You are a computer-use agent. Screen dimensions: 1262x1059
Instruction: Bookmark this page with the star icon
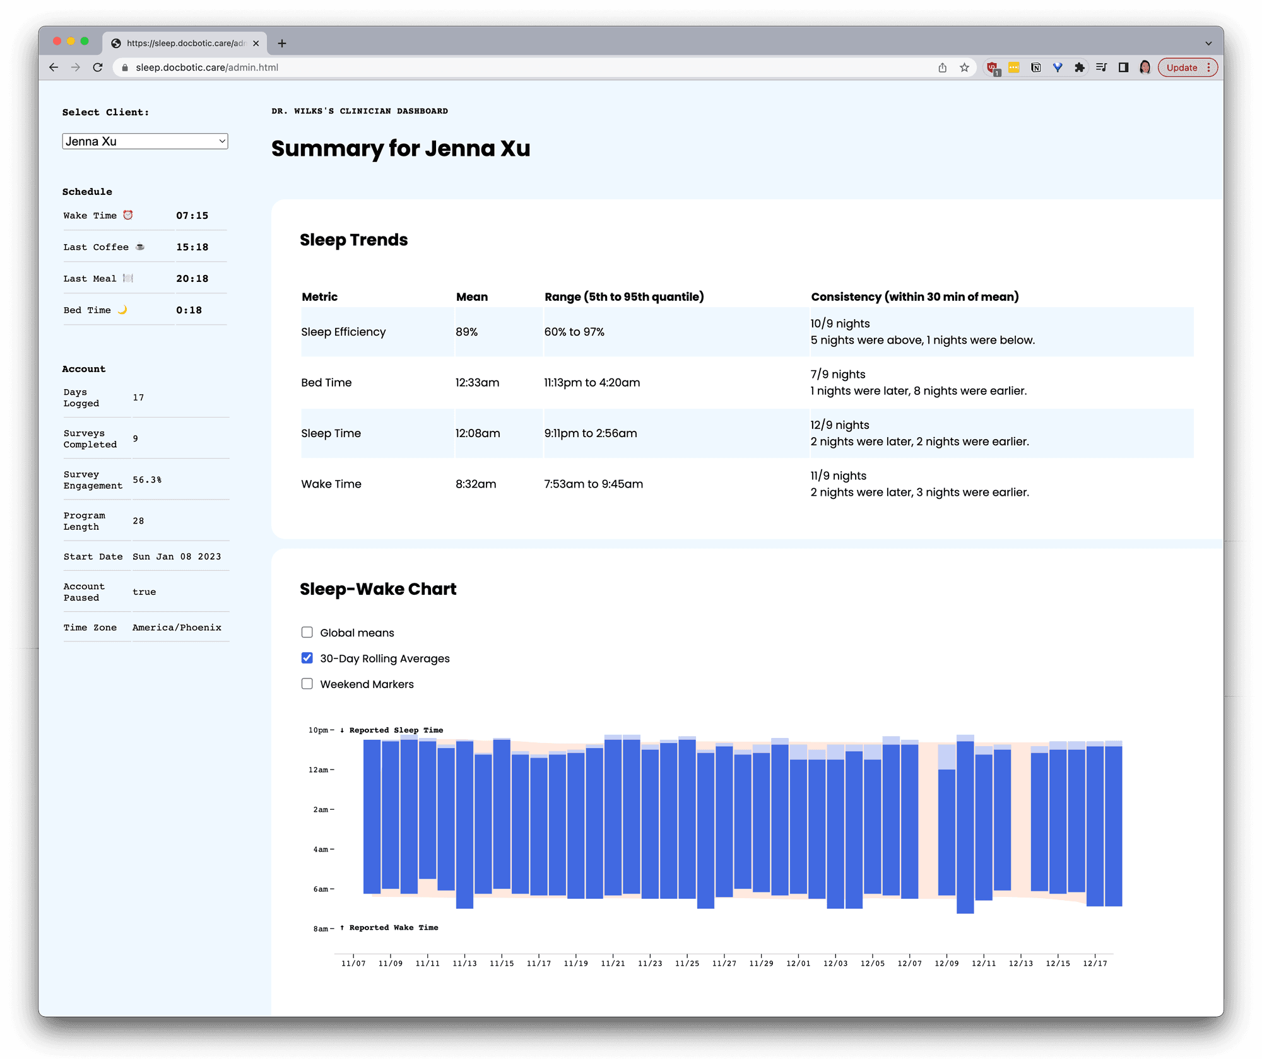pos(964,67)
